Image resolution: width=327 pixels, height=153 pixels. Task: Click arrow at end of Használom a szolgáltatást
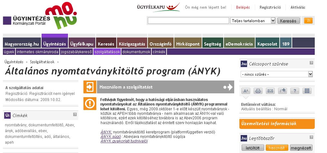228,87
